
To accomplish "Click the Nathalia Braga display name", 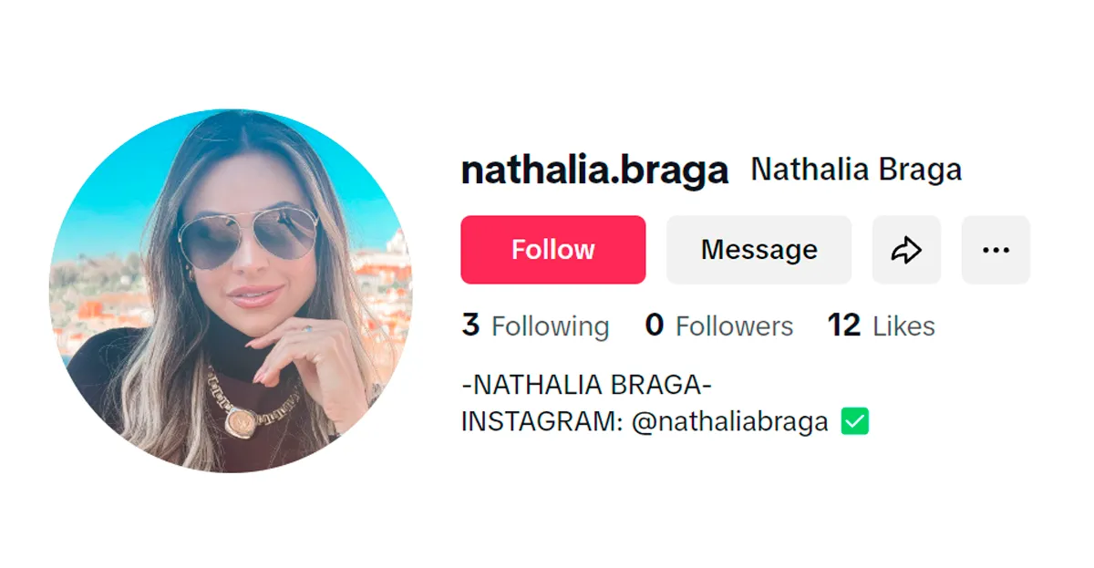I will click(856, 170).
